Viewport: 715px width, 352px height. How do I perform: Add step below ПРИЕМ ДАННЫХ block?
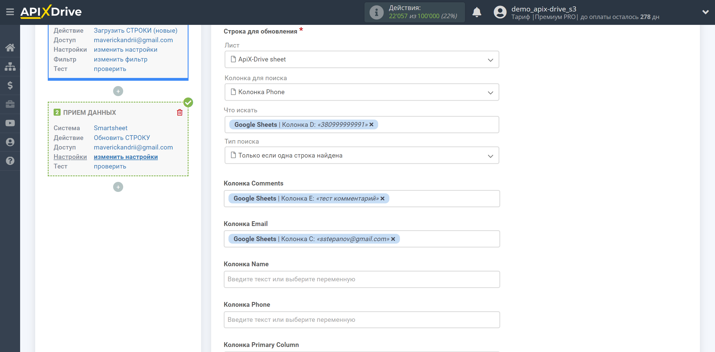click(x=118, y=187)
